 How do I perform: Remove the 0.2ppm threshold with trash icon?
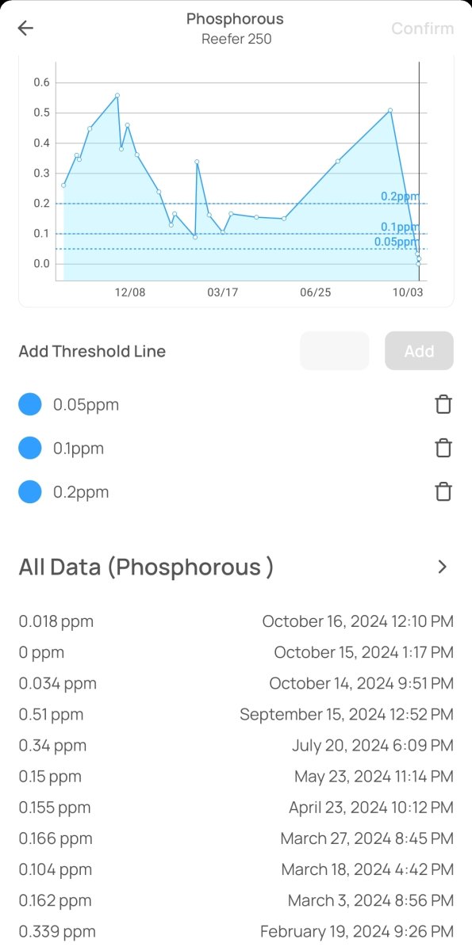tap(443, 492)
